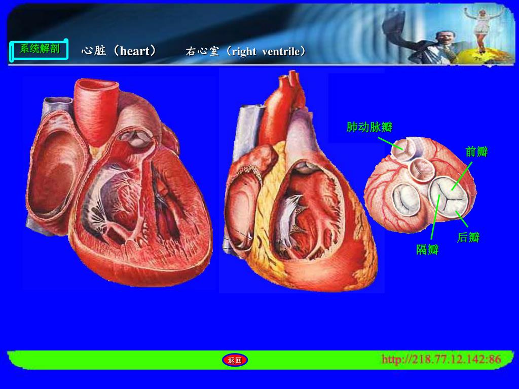Select the 前瓣 label
The width and height of the screenshot is (519, 389).
point(476,152)
